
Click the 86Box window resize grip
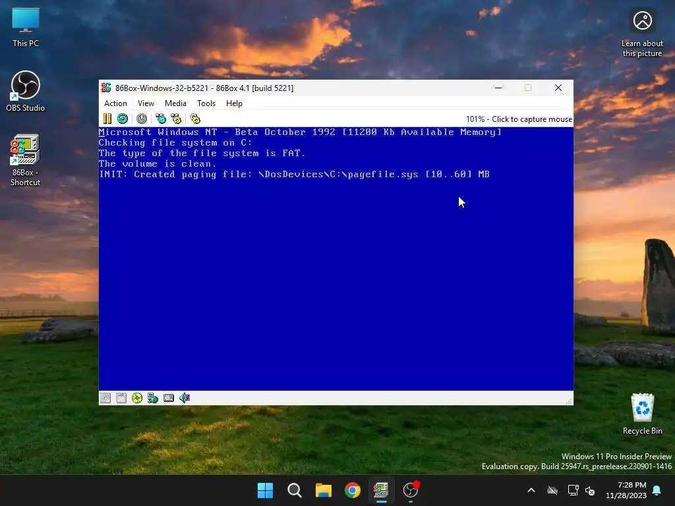tap(569, 401)
